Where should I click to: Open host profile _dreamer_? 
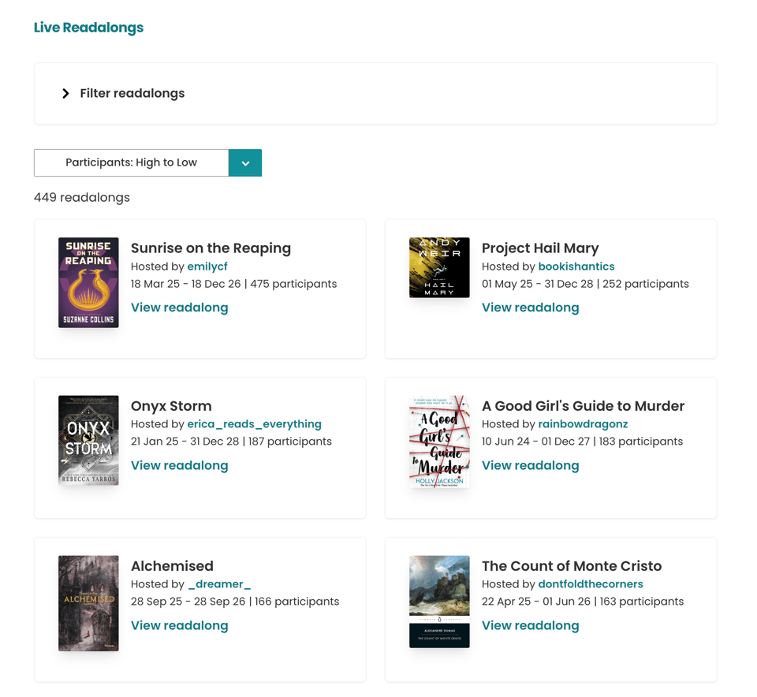pos(219,584)
